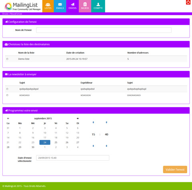Select newsletter qsdqsdqsdqsdqsd radio button
192x190 pixels.
tap(7, 89)
